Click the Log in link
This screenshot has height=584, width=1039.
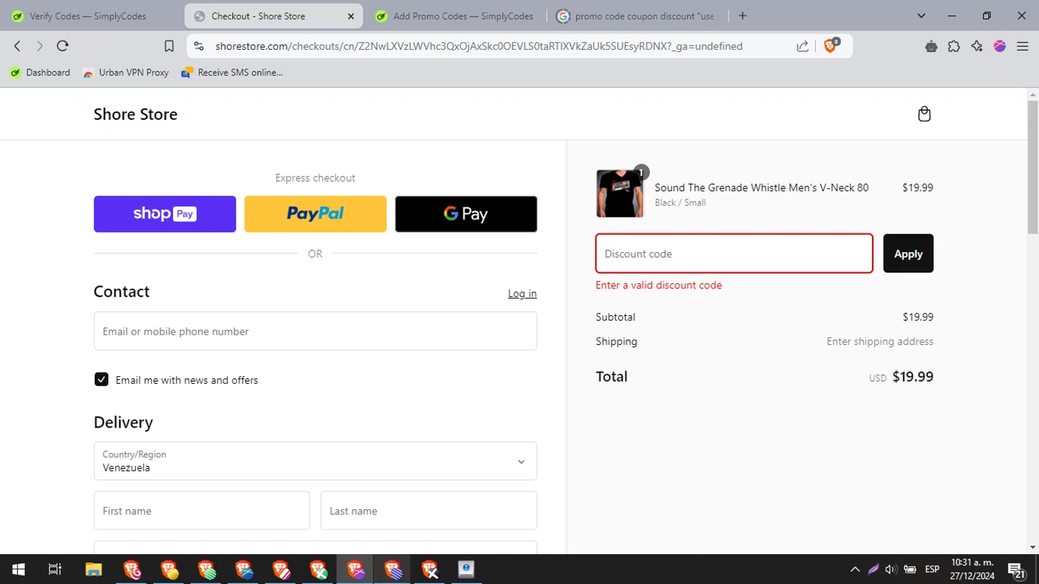pyautogui.click(x=522, y=294)
